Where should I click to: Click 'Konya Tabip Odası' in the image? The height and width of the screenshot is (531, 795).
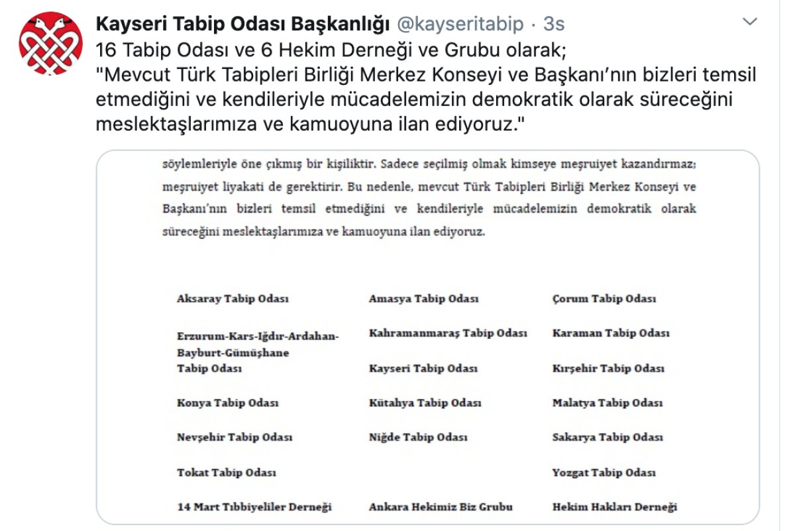[228, 403]
